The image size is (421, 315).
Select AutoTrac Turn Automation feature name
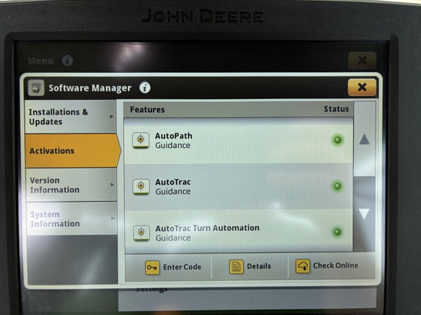208,228
